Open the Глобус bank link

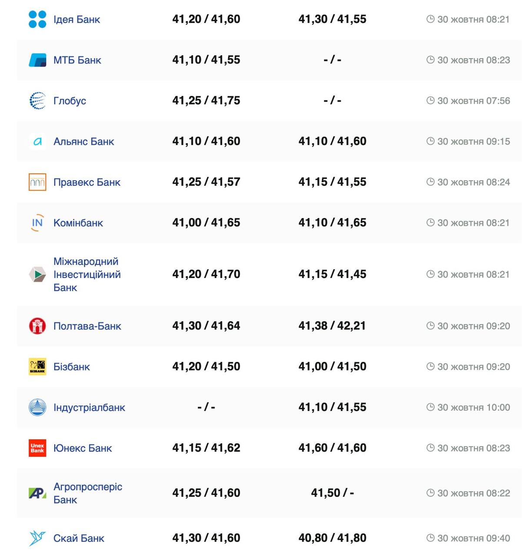(x=70, y=101)
